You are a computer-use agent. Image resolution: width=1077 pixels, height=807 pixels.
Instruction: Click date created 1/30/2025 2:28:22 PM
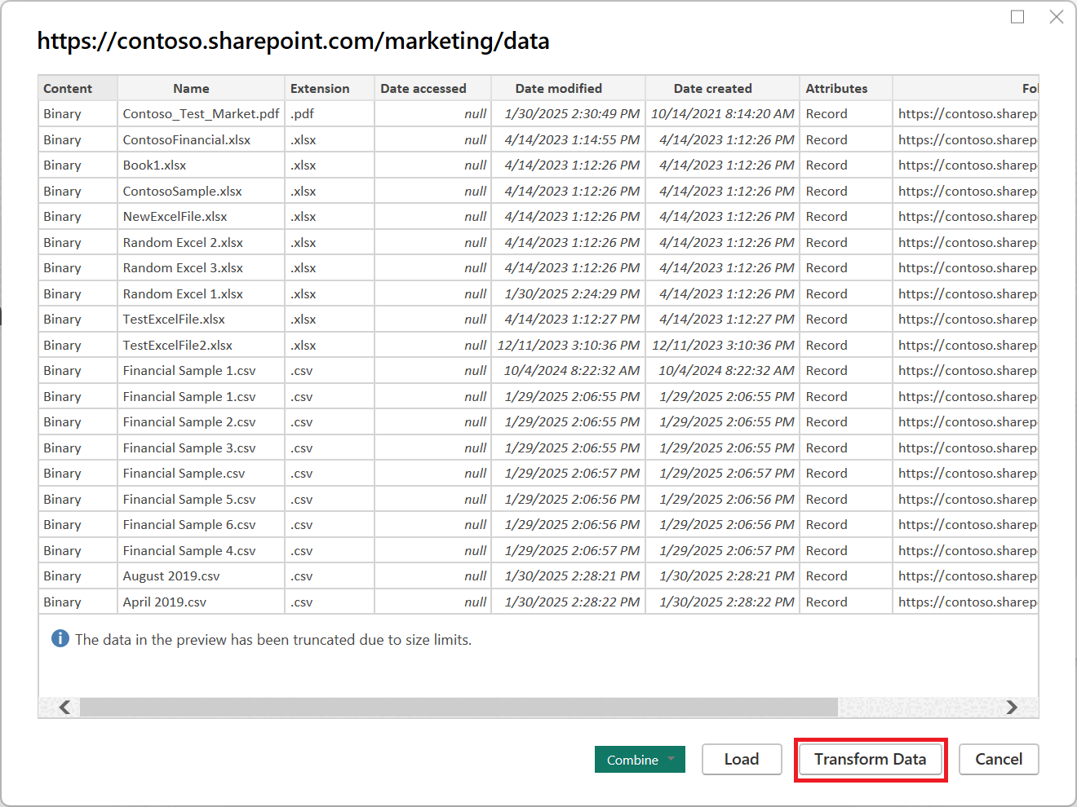click(x=722, y=602)
